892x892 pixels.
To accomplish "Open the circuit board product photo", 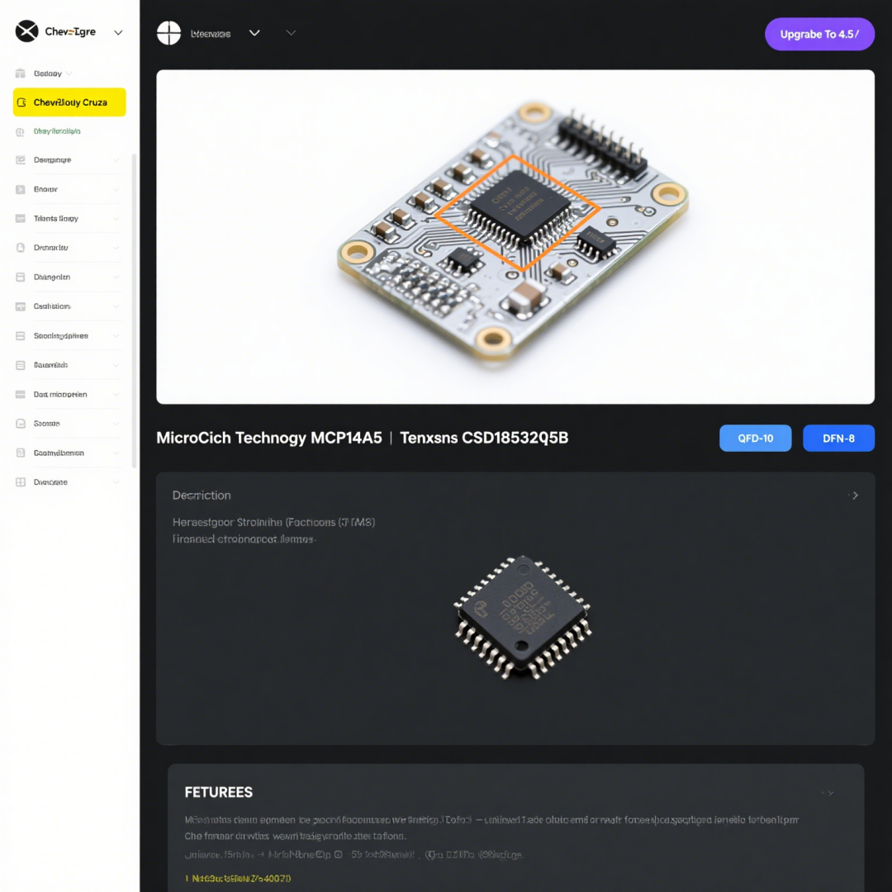I will [515, 237].
